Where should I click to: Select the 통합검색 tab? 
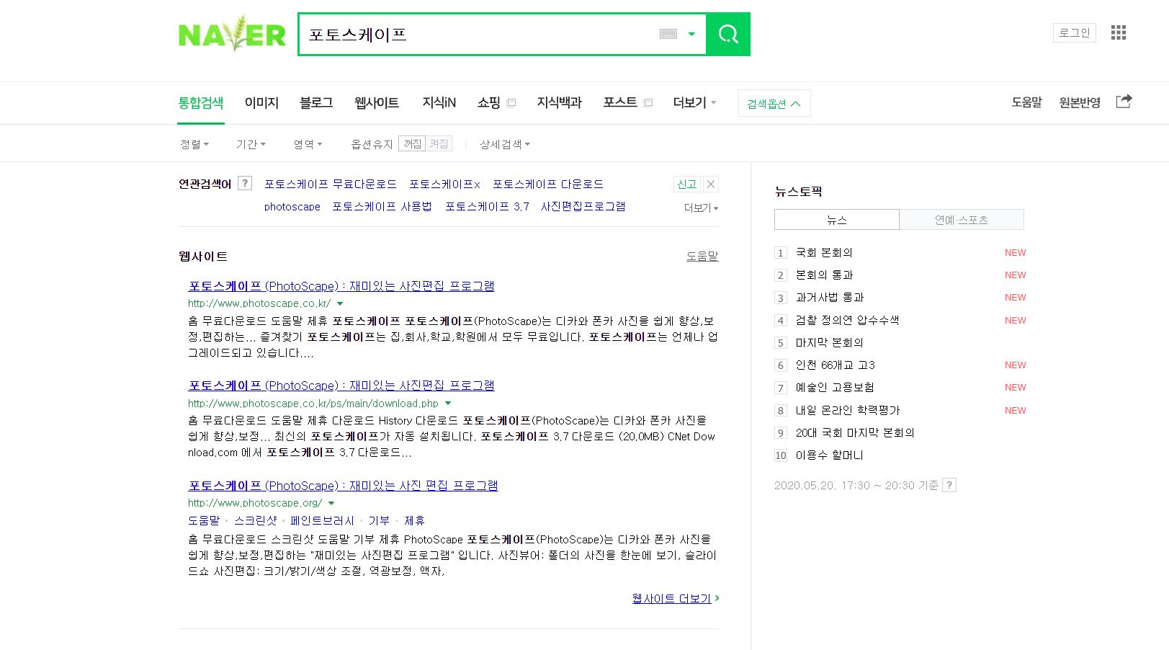click(x=201, y=102)
